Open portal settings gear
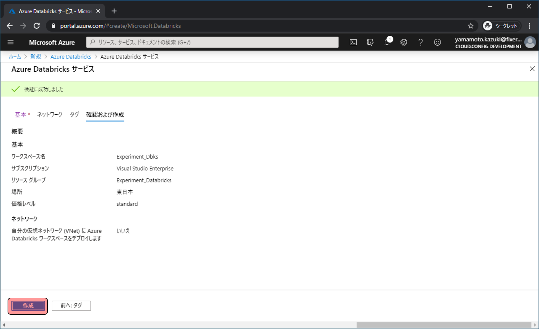The width and height of the screenshot is (539, 329). 404,42
